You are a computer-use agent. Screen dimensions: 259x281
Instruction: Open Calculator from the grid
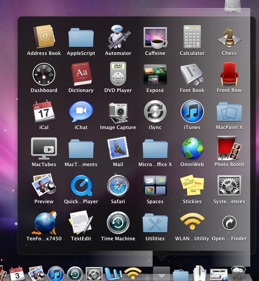pyautogui.click(x=192, y=37)
